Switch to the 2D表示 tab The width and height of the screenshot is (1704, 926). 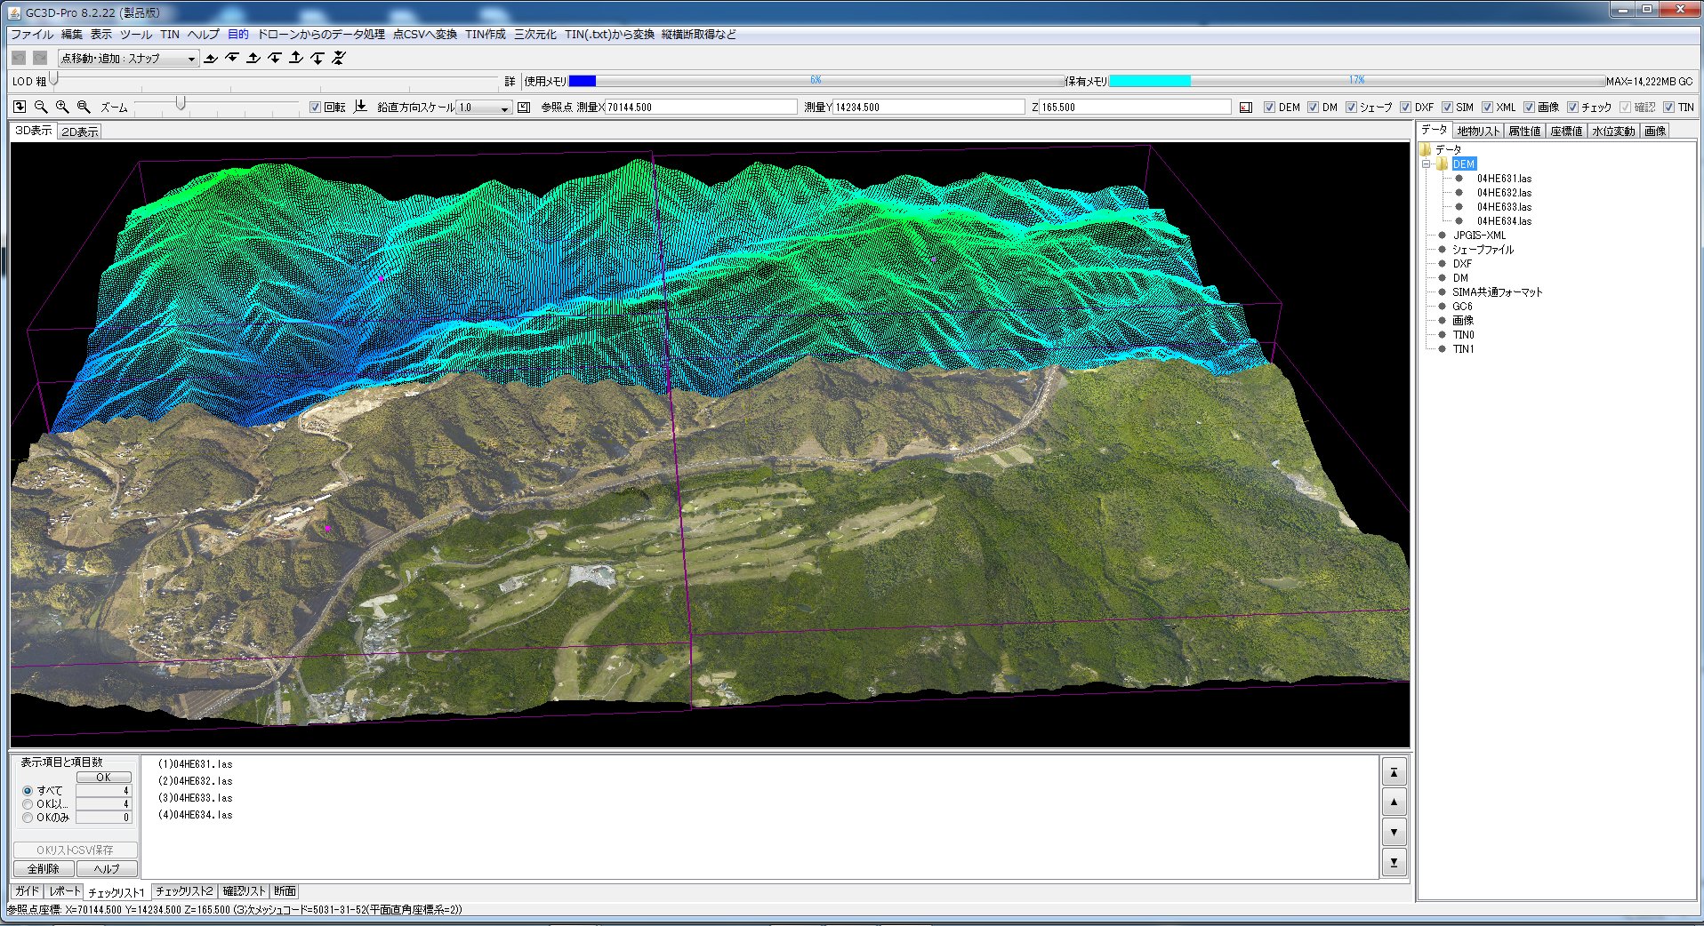click(x=80, y=132)
